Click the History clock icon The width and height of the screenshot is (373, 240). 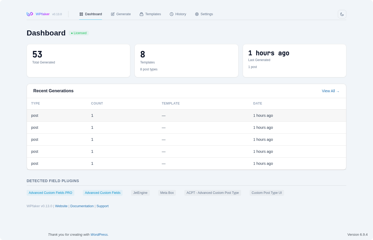172,14
